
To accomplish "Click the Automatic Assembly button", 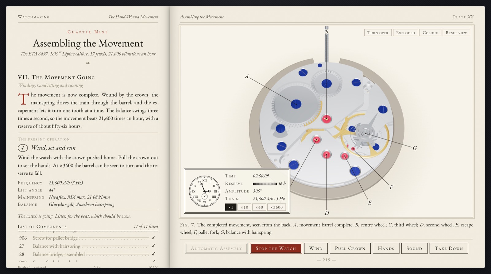I will pyautogui.click(x=216, y=248).
